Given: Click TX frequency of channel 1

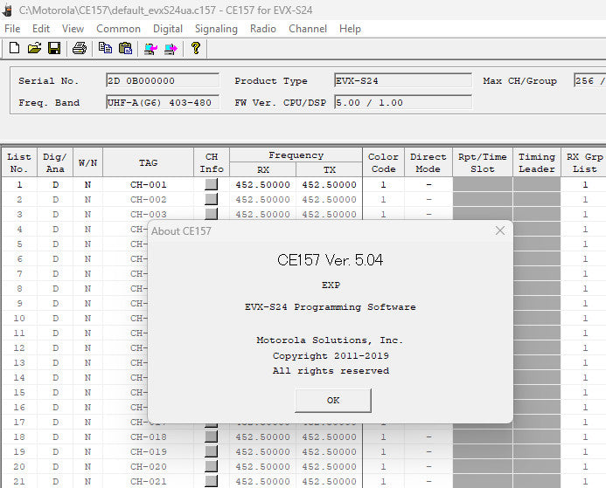Looking at the screenshot, I should pyautogui.click(x=330, y=185).
